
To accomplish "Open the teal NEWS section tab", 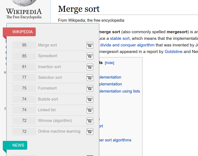I will tap(18, 145).
